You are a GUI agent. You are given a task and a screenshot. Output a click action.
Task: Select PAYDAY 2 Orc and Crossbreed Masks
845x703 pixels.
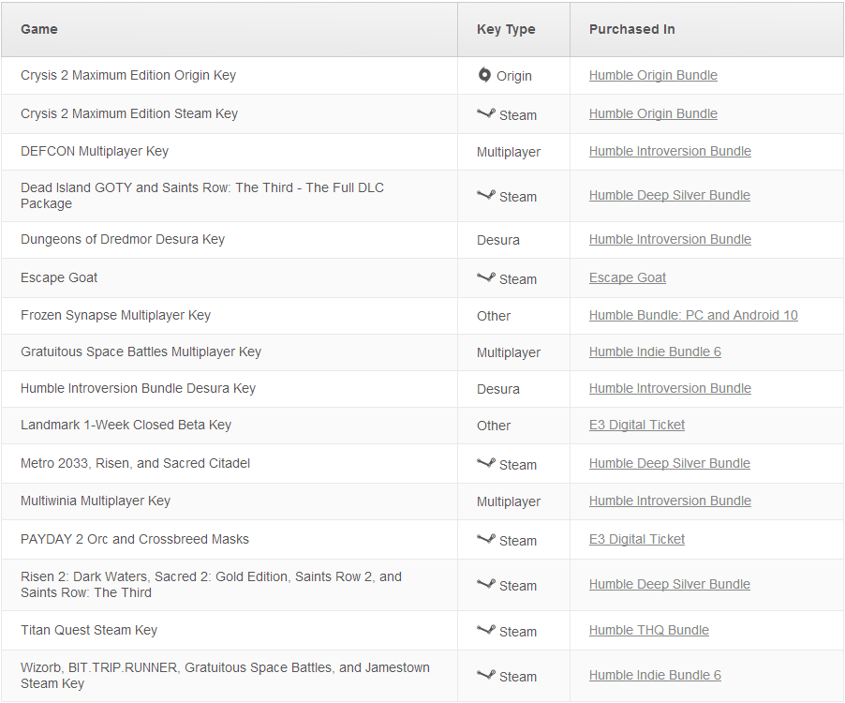[x=135, y=539]
